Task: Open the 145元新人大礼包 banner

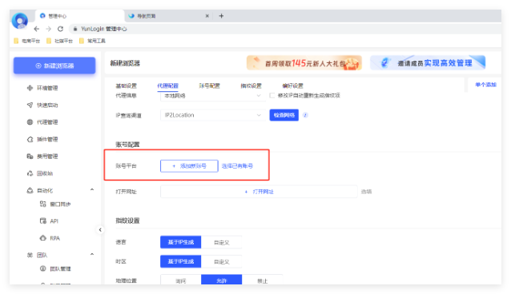Action: 304,63
